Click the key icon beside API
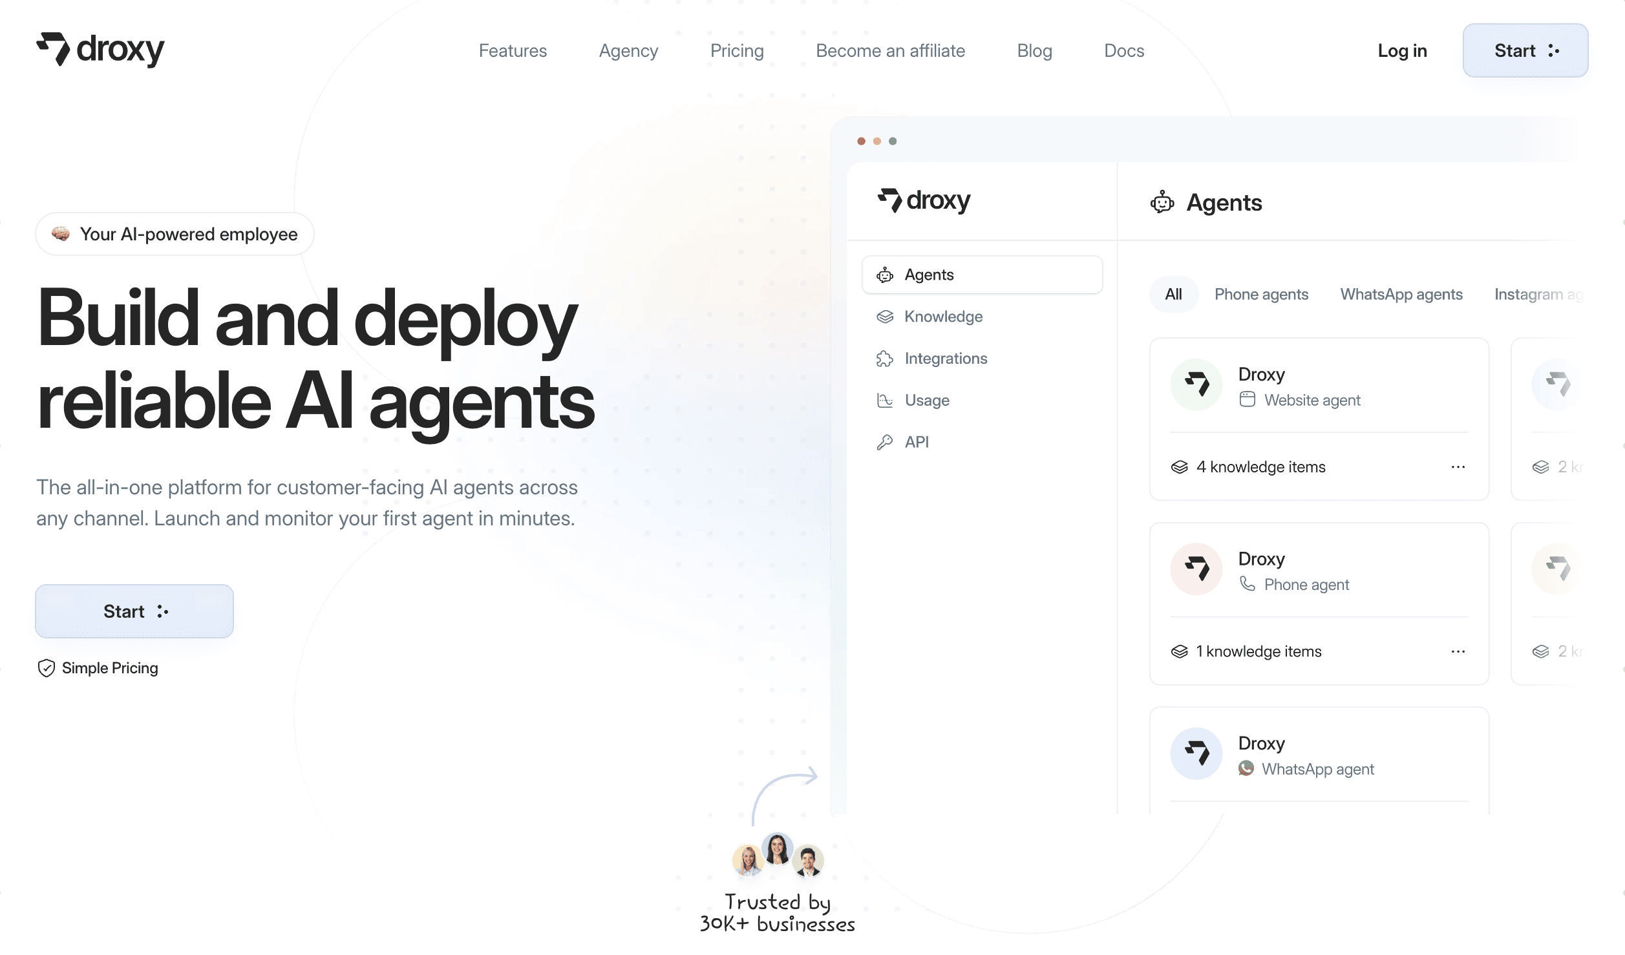This screenshot has height=955, width=1625. [885, 442]
